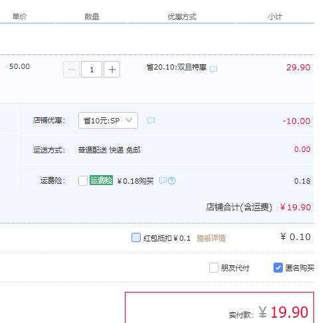Uncheck the 匿名购买 checkbox
Viewport: 324px width, 323px height.
(x=278, y=268)
